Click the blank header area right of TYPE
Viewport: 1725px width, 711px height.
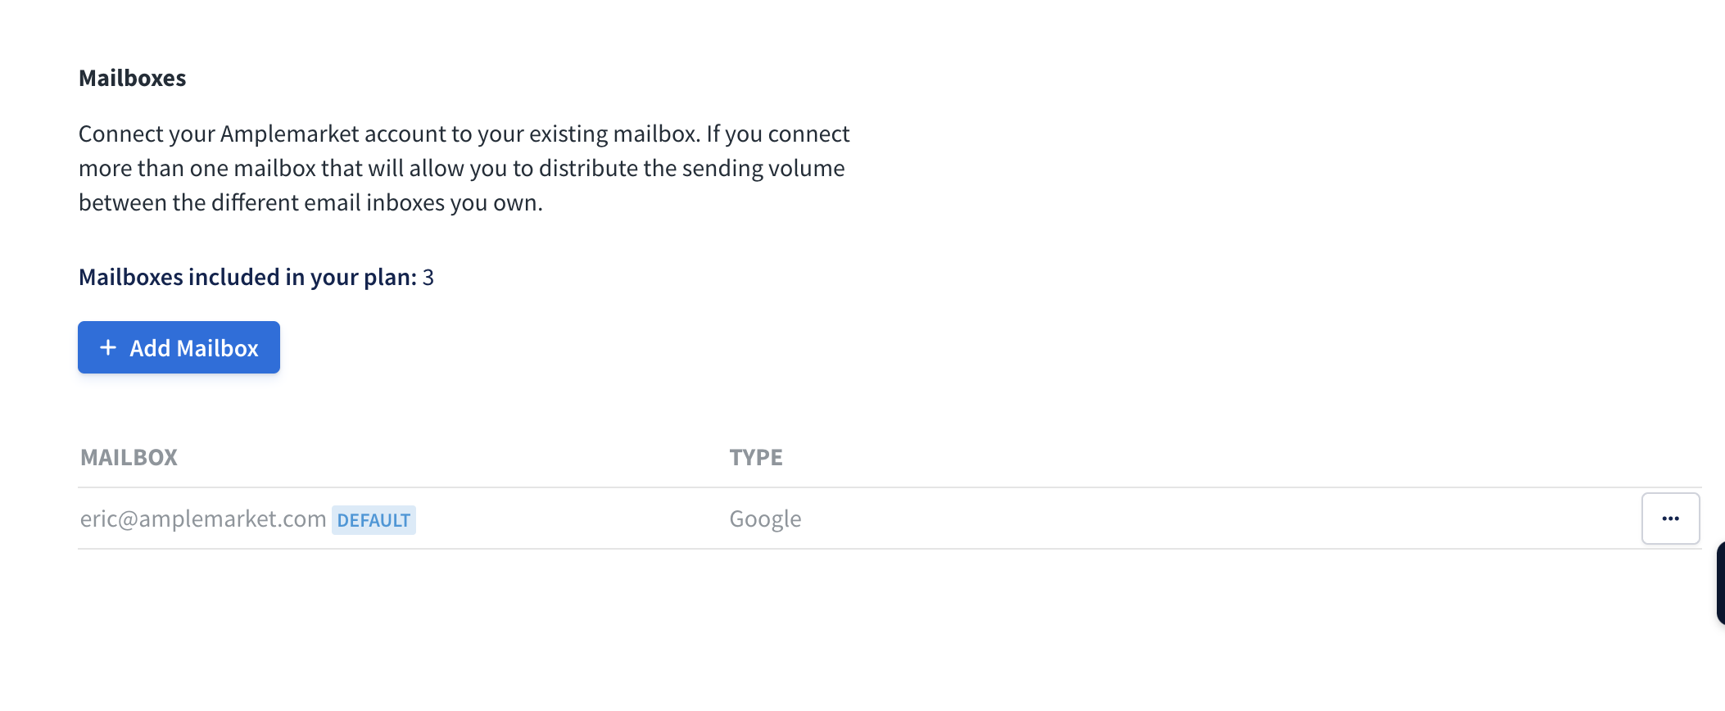tap(1229, 457)
